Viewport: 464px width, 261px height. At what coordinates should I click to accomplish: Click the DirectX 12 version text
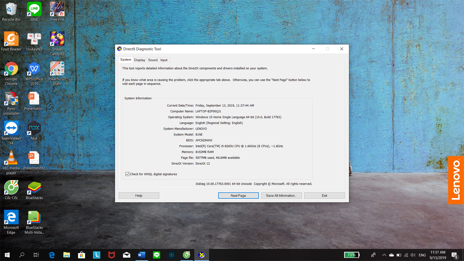(x=202, y=164)
